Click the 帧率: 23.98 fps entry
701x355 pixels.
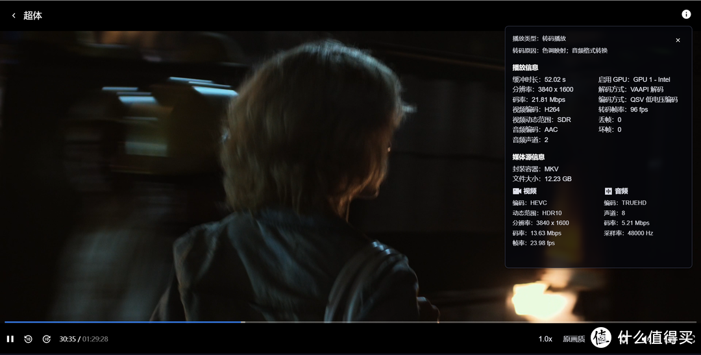point(534,243)
